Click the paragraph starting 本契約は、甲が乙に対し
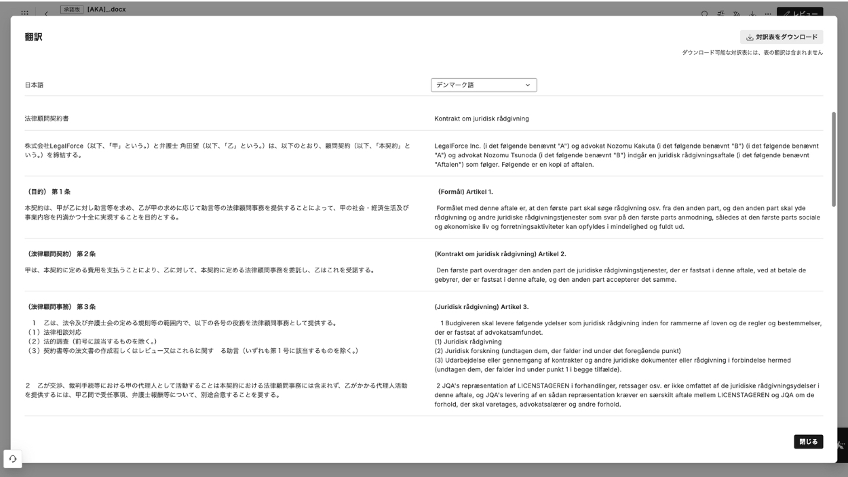 tap(218, 212)
